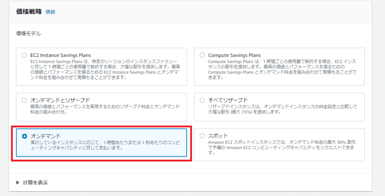Click the スポット card description text
Image resolution: width=385 pixels, height=196 pixels.
click(x=282, y=147)
